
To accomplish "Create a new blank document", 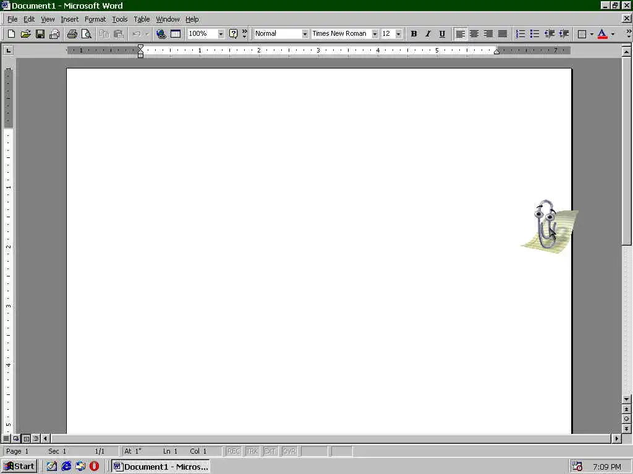I will point(11,34).
